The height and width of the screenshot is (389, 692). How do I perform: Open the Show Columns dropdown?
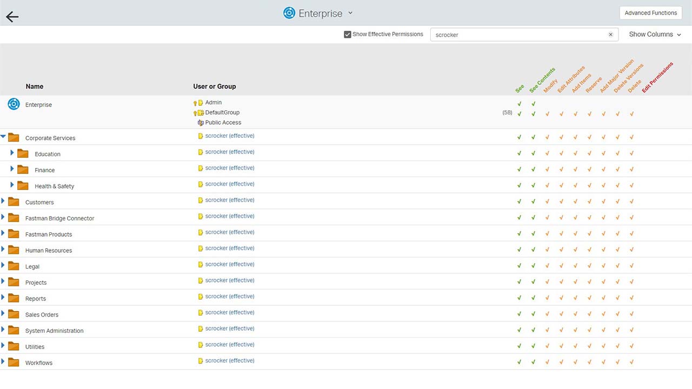[x=655, y=34]
